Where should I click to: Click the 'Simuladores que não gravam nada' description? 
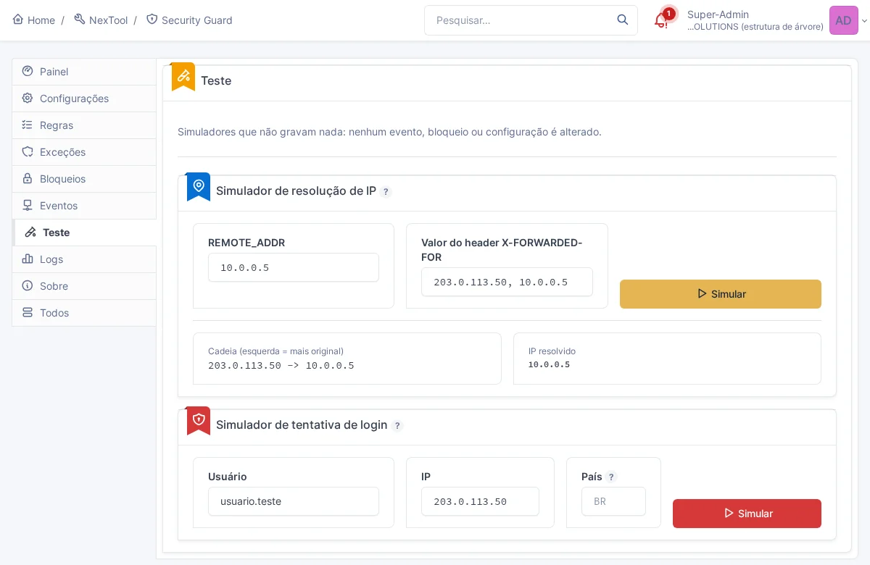click(x=389, y=132)
